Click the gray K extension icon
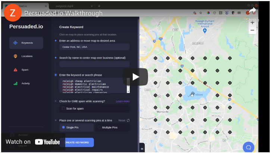270x153 pixels. click(x=214, y=13)
